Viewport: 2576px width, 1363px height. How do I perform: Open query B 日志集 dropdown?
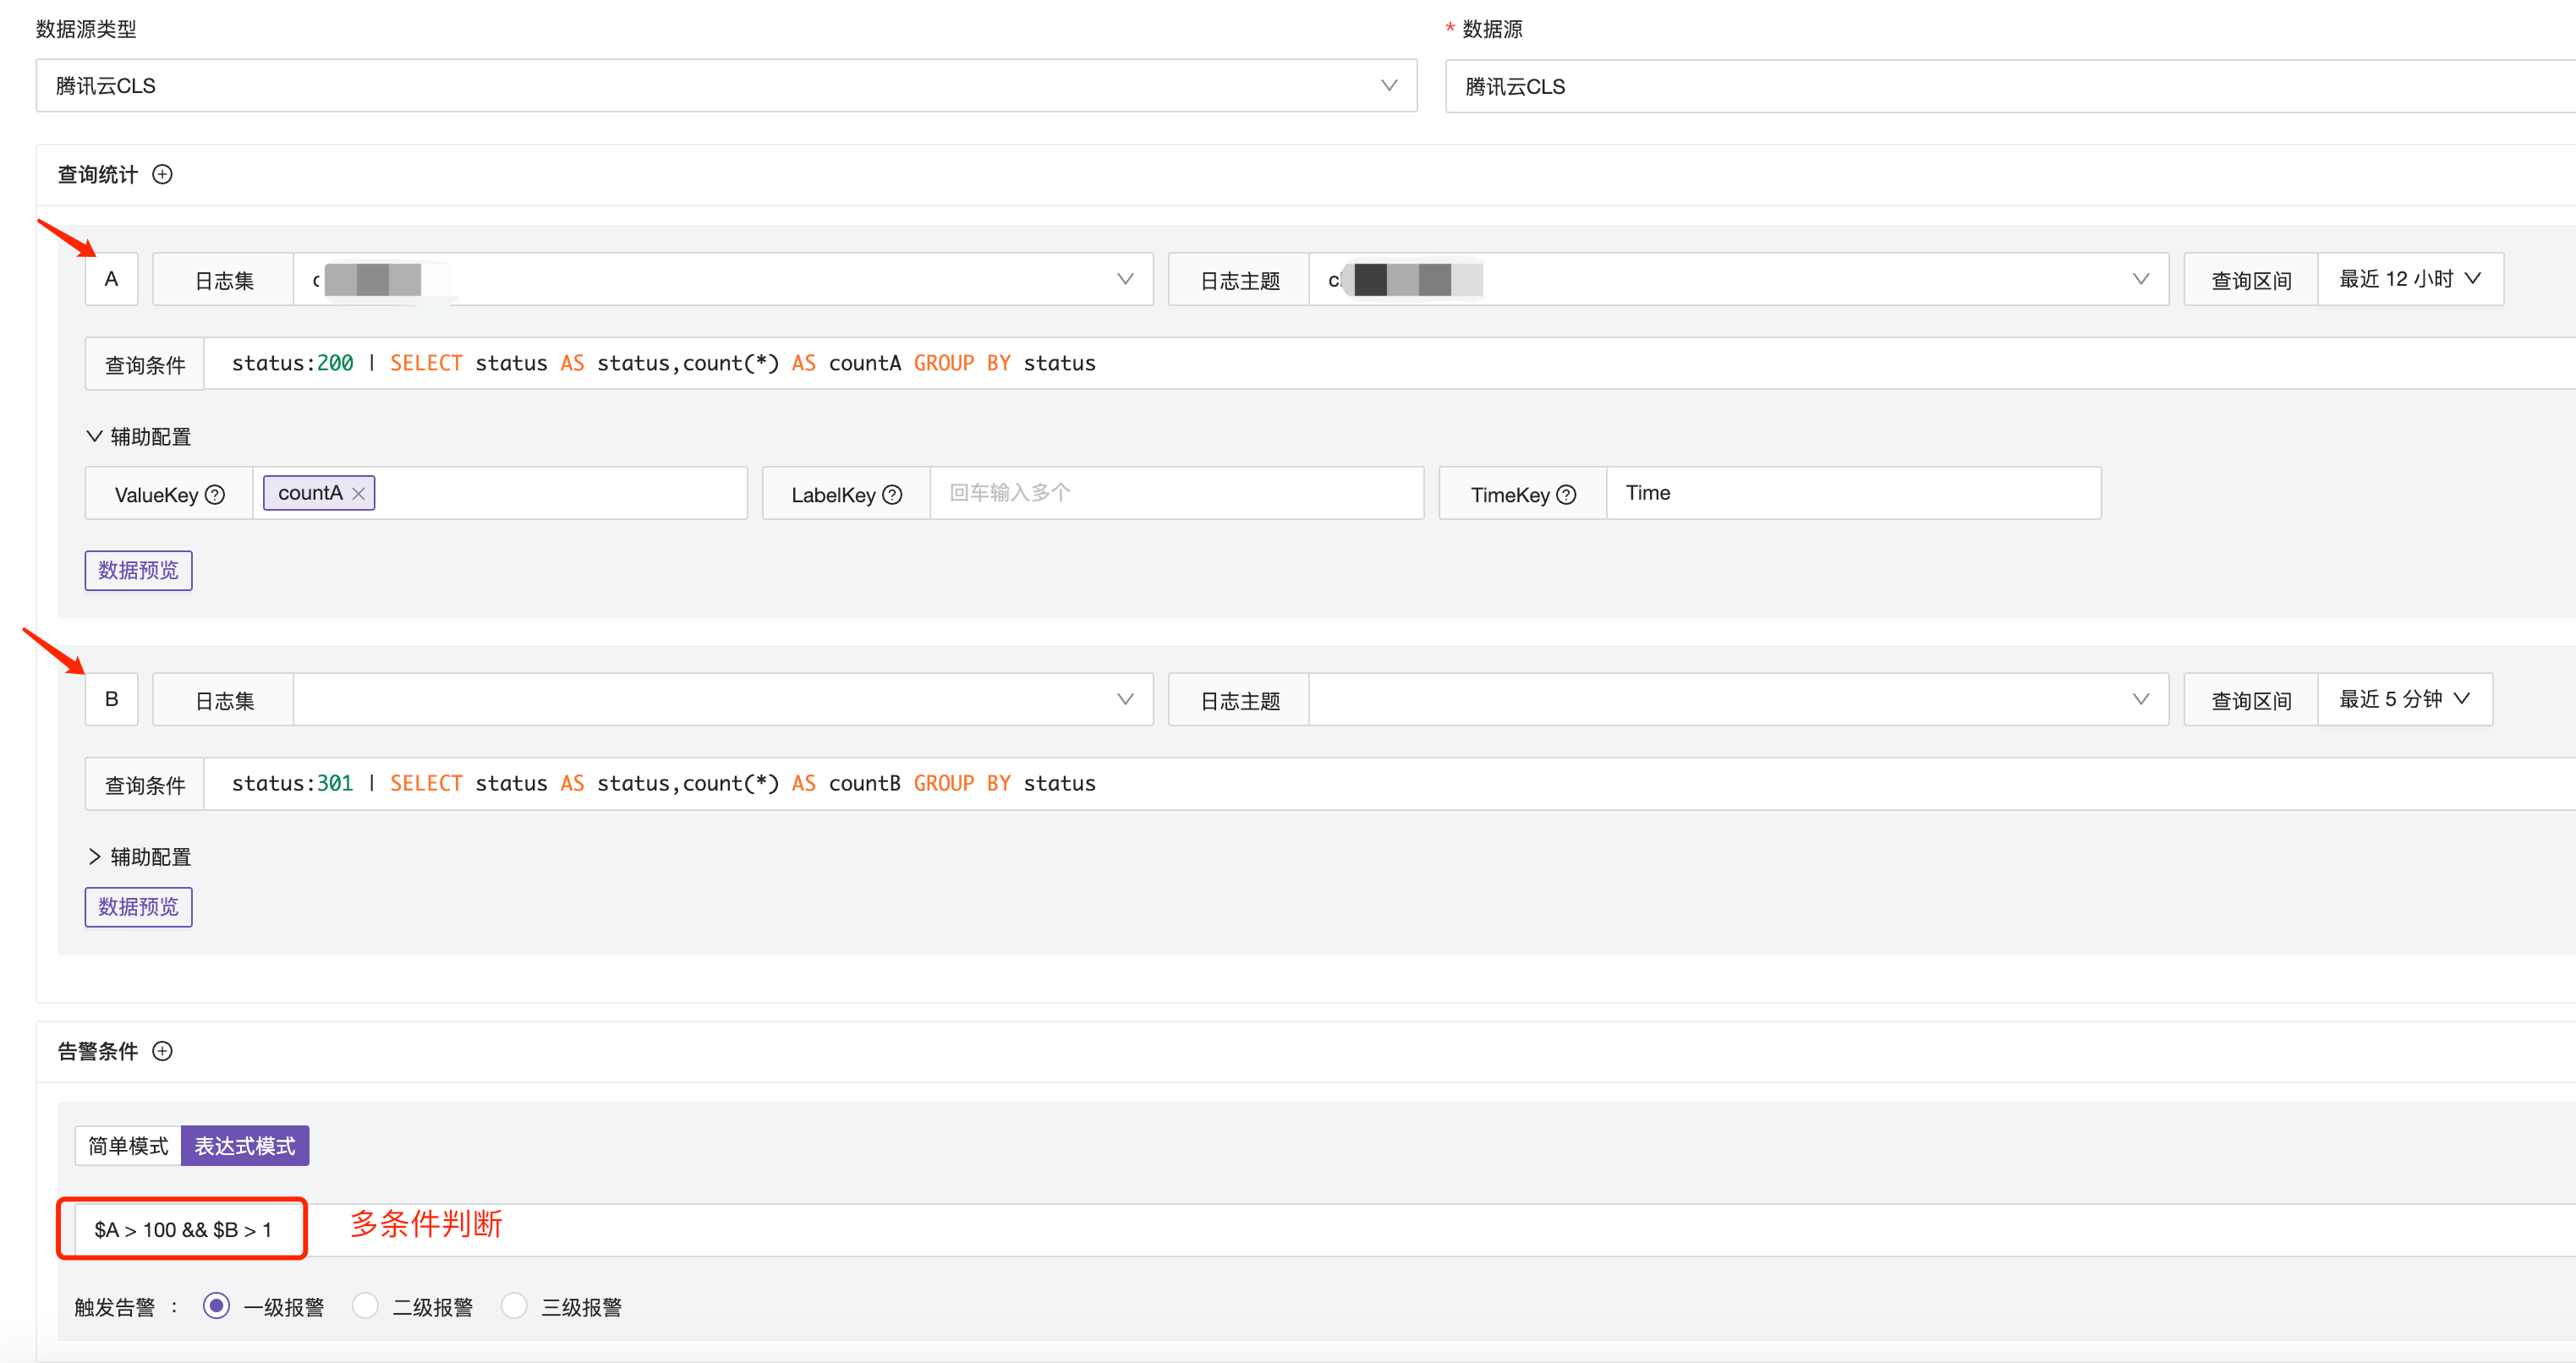(x=723, y=700)
